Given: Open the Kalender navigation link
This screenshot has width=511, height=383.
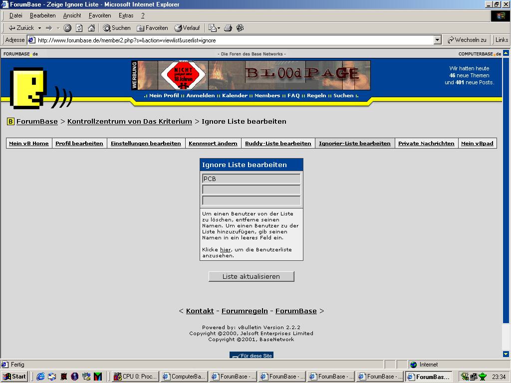Looking at the screenshot, I should (235, 95).
